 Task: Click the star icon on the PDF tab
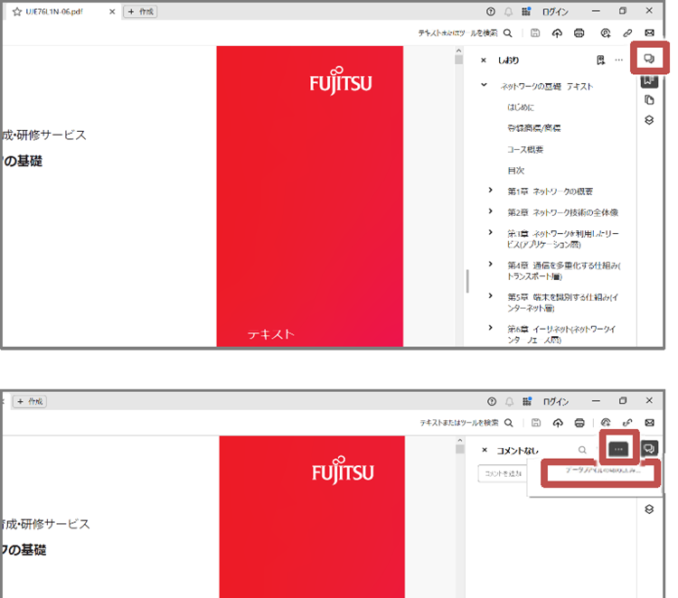pos(17,12)
